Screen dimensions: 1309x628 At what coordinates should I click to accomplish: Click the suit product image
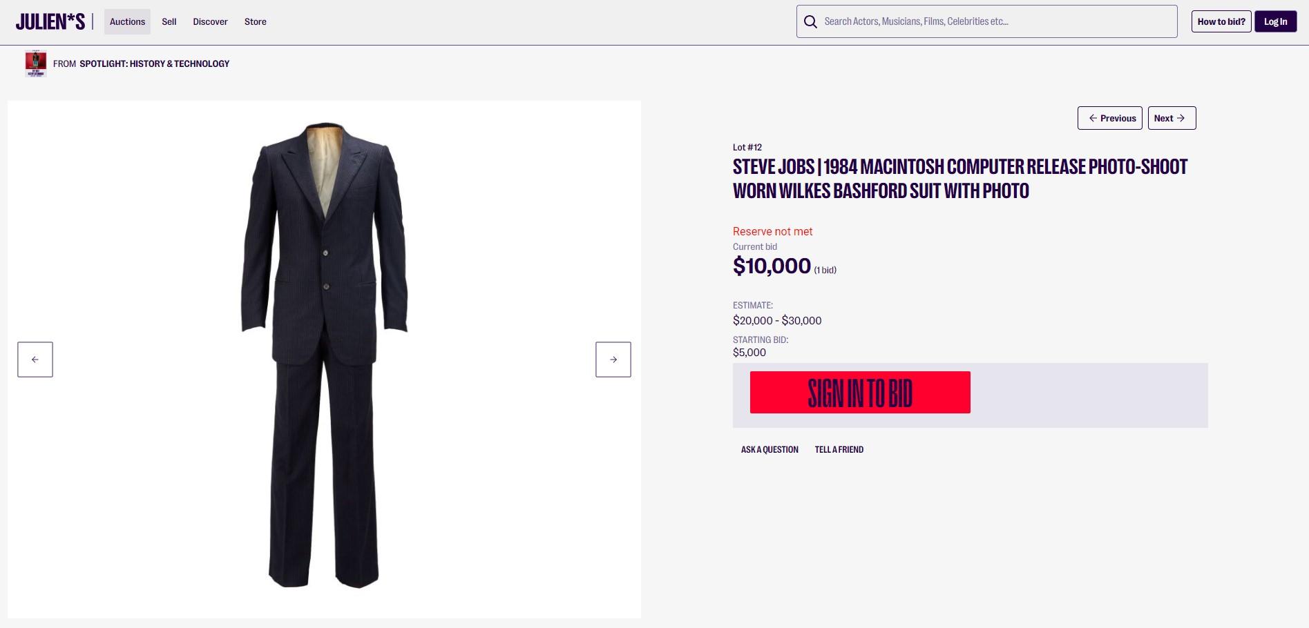pyautogui.click(x=324, y=355)
